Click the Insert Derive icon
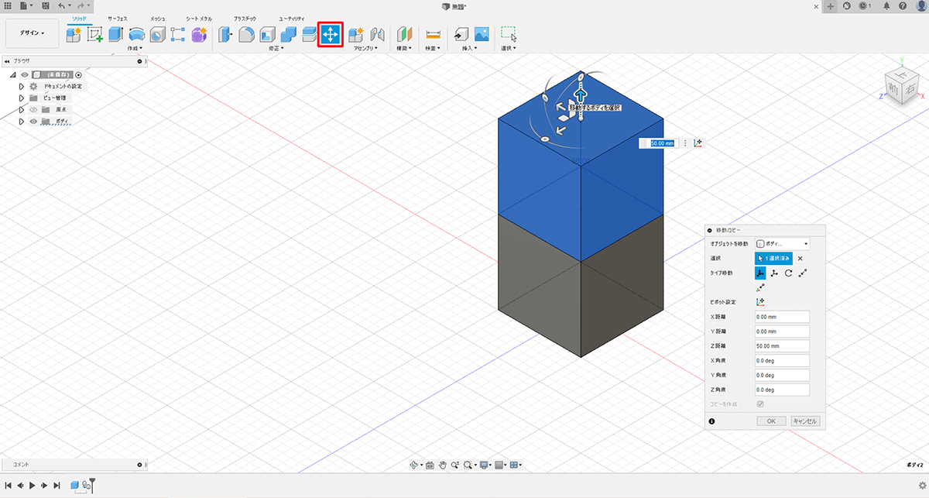Image resolution: width=929 pixels, height=498 pixels. pyautogui.click(x=461, y=34)
